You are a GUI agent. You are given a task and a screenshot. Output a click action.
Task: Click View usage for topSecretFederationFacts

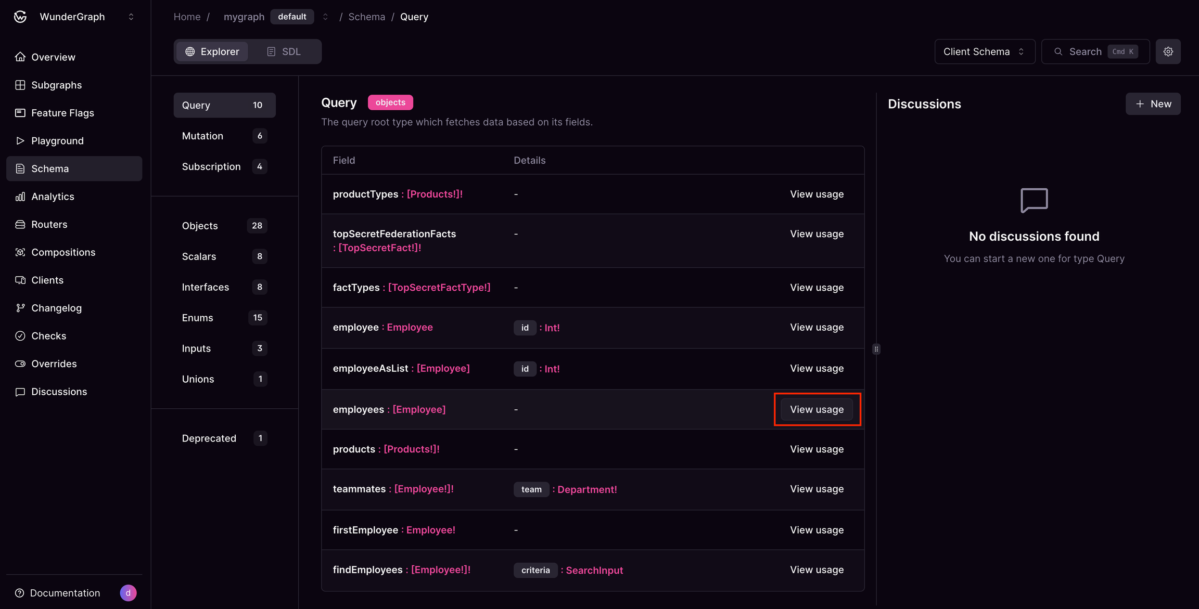(817, 234)
